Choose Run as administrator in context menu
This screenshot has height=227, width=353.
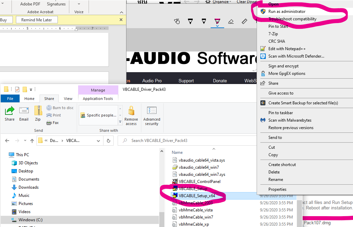click(305, 12)
